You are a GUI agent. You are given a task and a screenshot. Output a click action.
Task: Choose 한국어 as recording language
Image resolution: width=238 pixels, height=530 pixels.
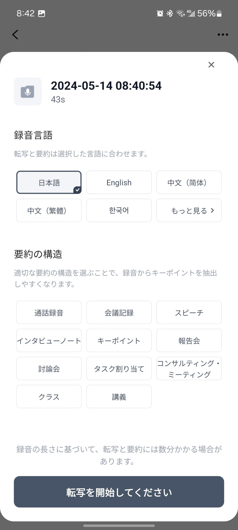click(x=119, y=210)
